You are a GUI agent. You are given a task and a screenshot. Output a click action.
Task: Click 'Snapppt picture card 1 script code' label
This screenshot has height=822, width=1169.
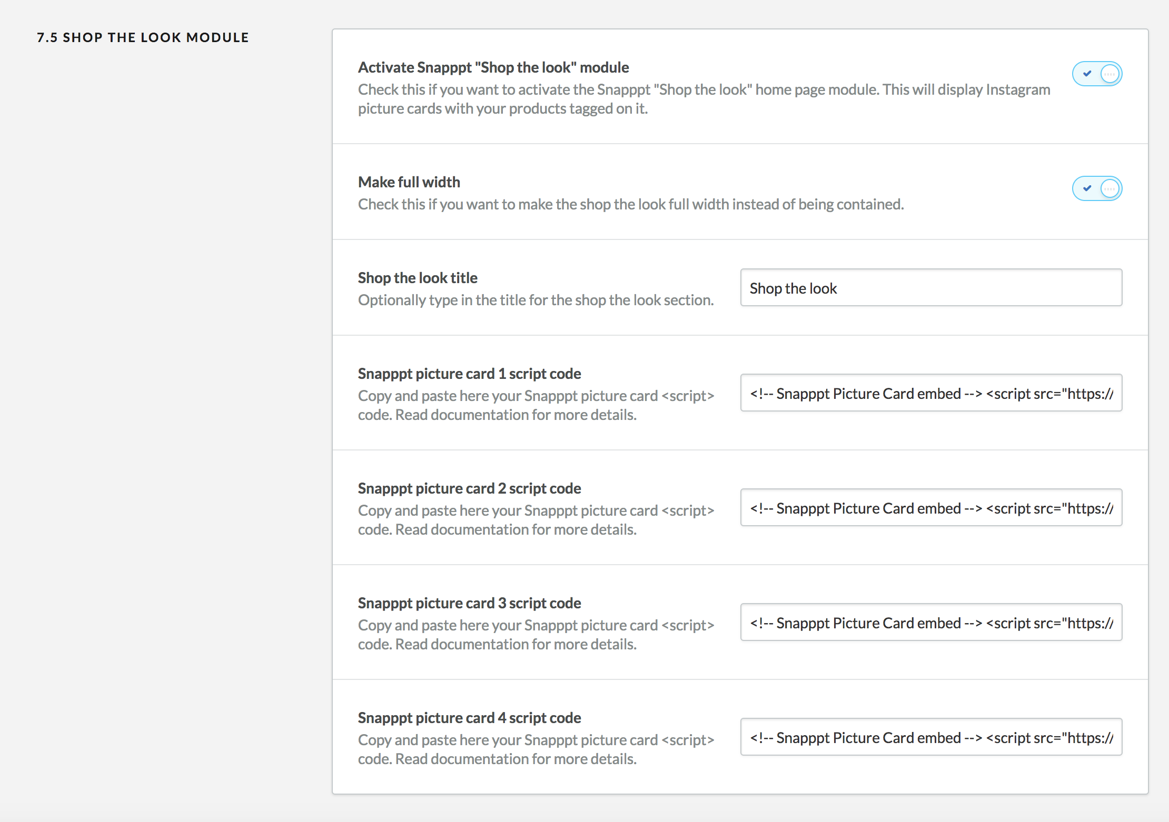[469, 374]
